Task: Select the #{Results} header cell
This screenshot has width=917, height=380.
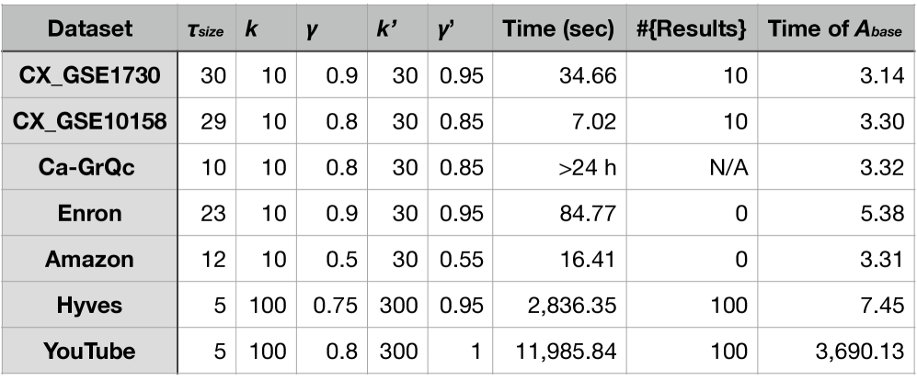Action: [692, 28]
